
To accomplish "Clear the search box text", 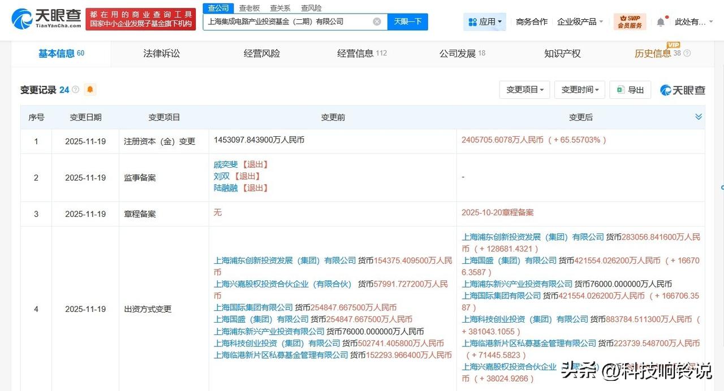I will [x=377, y=21].
